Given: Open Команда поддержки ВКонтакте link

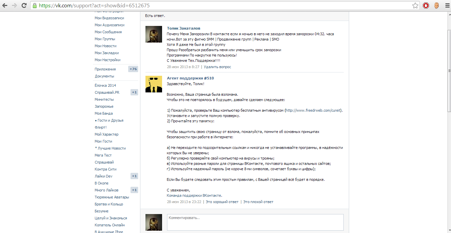Looking at the screenshot, I should point(194,195).
